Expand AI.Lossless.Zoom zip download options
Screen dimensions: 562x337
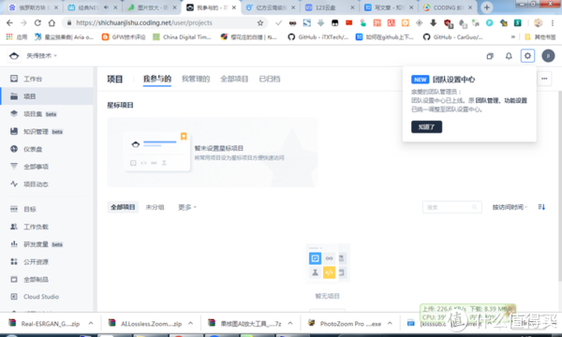coord(190,323)
